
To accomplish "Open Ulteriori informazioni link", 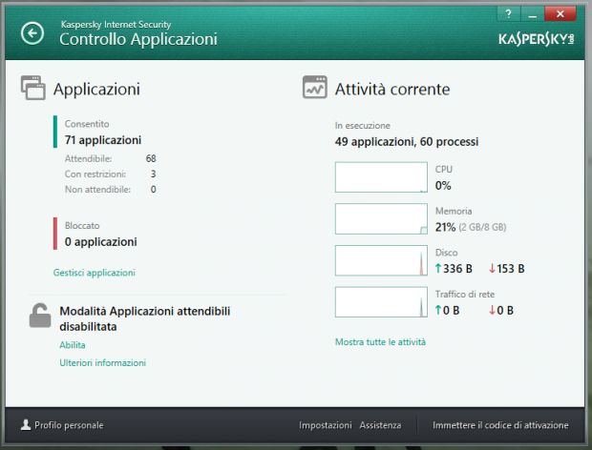I will pyautogui.click(x=103, y=362).
